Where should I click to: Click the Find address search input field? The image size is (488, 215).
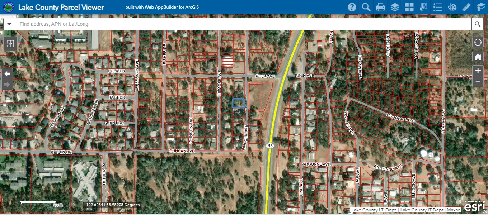coord(244,24)
